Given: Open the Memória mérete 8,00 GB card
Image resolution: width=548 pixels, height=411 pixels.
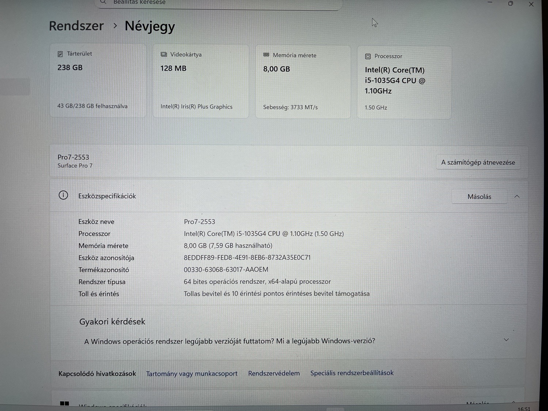Looking at the screenshot, I should (x=303, y=82).
